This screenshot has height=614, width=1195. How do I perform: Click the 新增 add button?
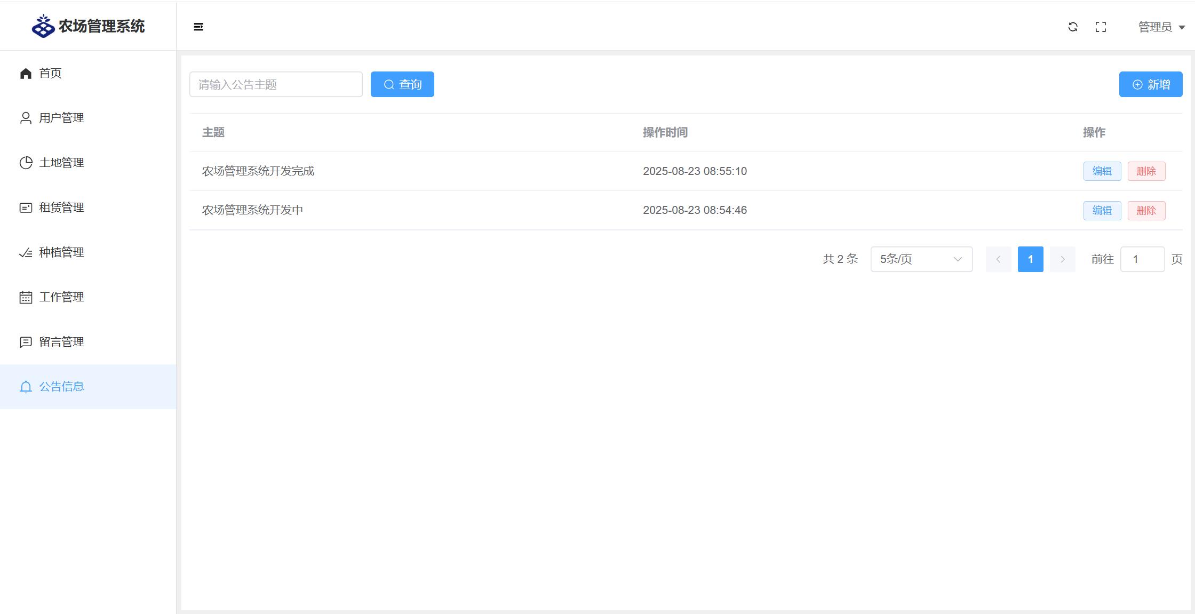point(1151,84)
